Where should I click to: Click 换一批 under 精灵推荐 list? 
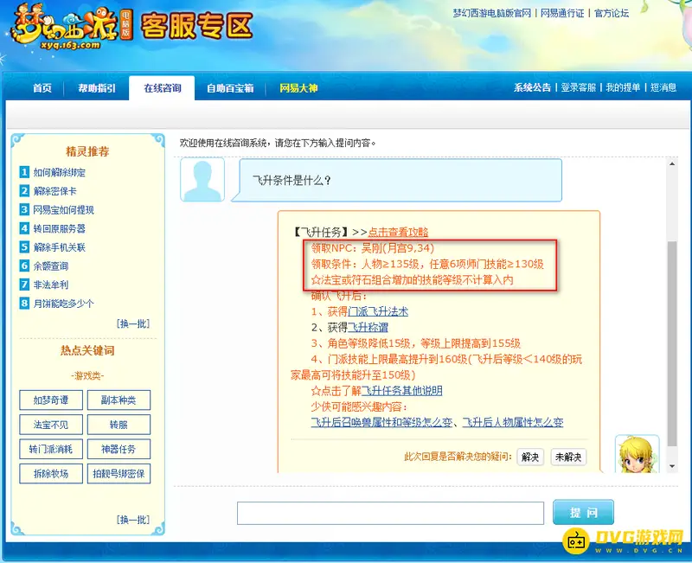133,323
